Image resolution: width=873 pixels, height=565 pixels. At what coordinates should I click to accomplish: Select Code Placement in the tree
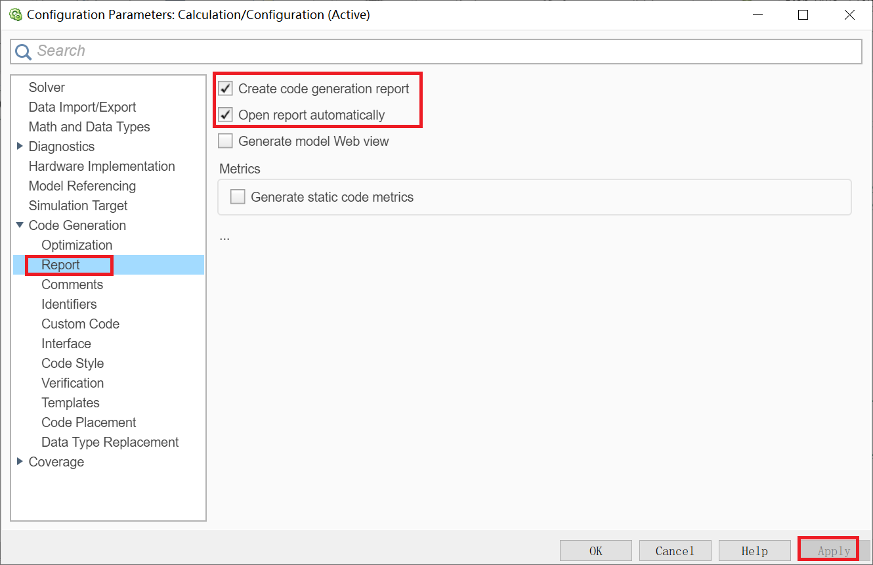pos(89,422)
